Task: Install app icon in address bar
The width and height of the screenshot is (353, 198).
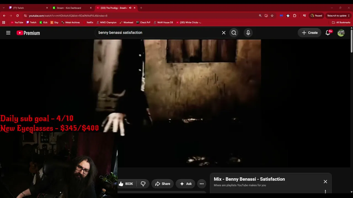Action: [266, 16]
